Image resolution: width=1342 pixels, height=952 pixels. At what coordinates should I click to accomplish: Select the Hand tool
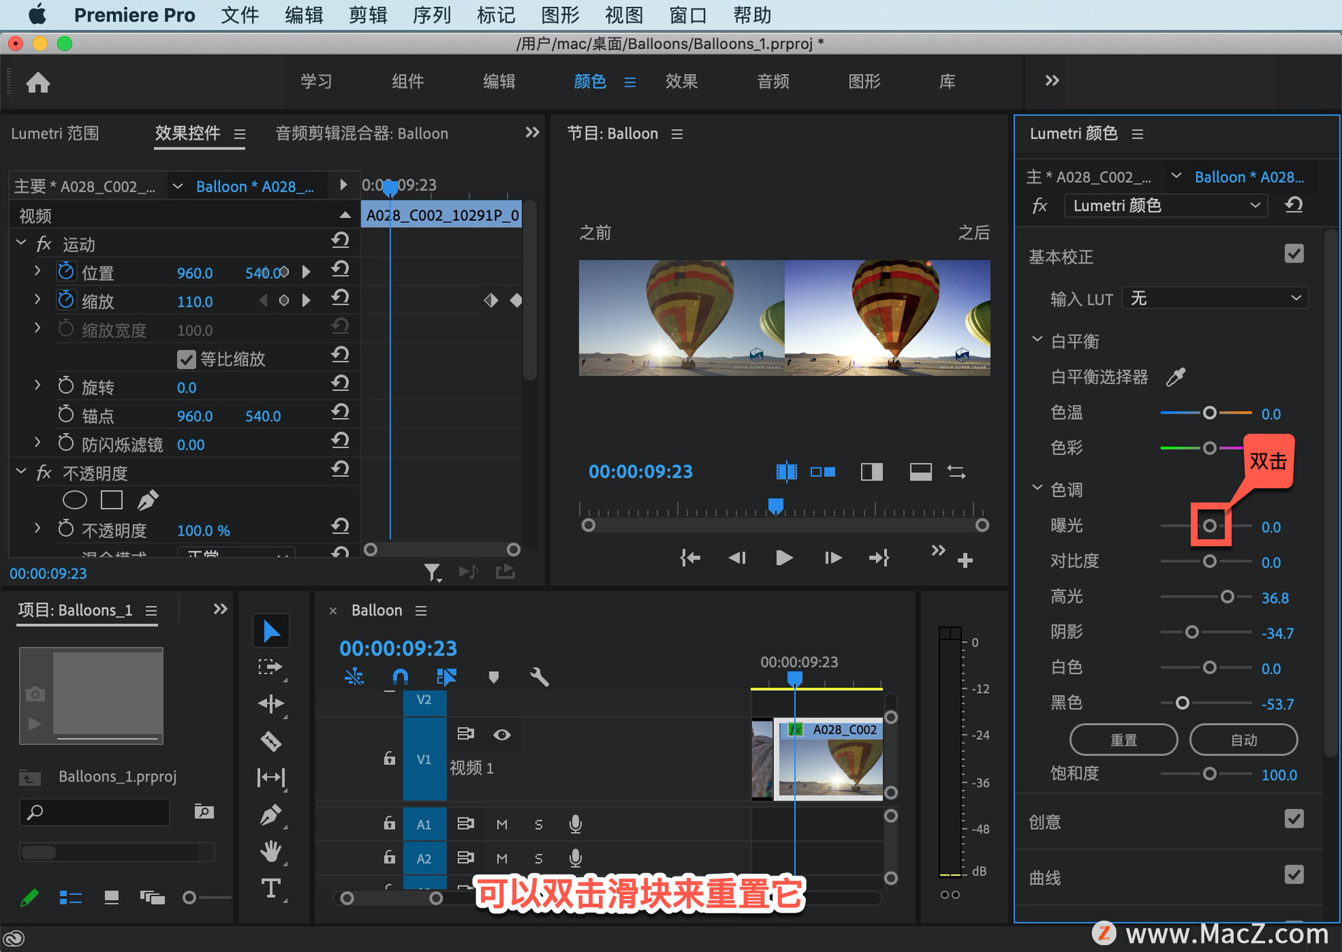(x=270, y=851)
